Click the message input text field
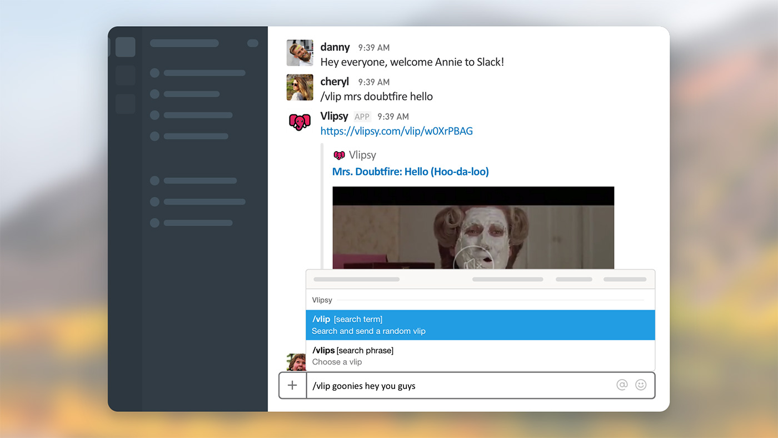The height and width of the screenshot is (438, 778). coord(461,385)
